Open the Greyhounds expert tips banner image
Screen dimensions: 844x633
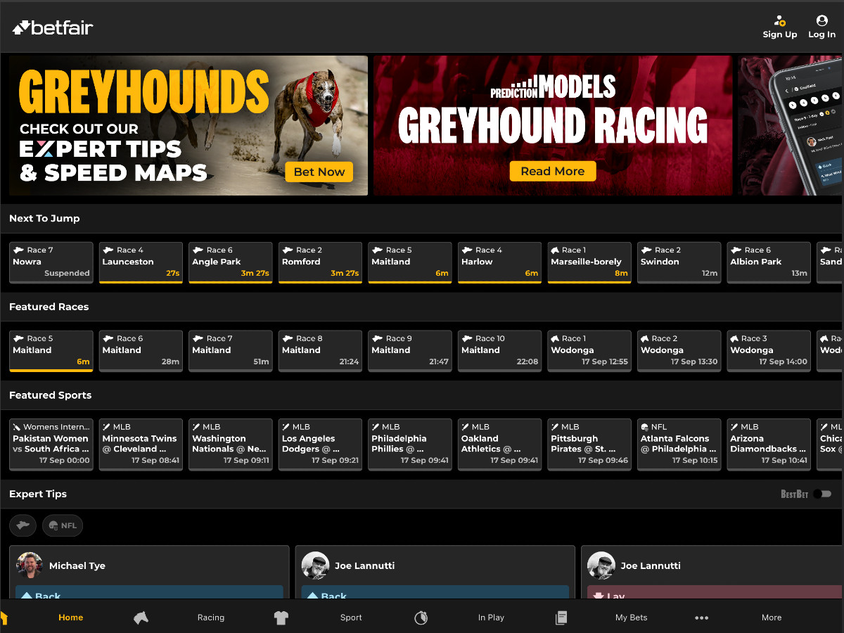[188, 126]
